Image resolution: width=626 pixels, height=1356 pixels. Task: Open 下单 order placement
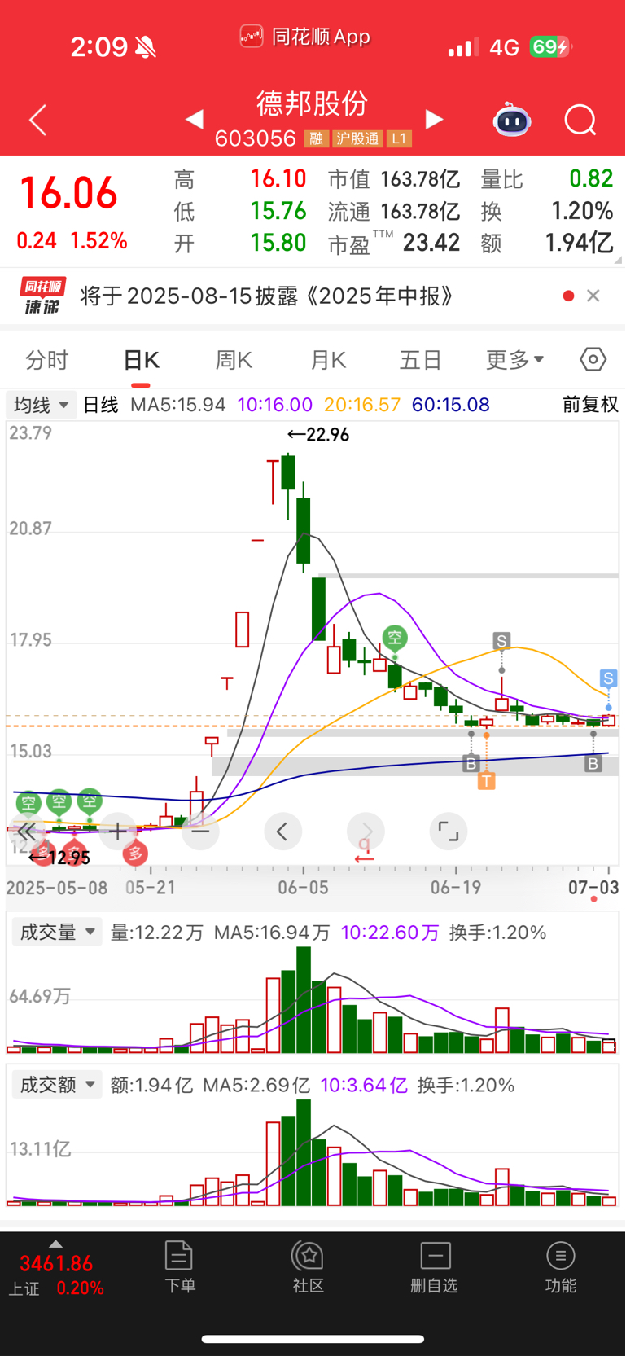pos(180,1267)
